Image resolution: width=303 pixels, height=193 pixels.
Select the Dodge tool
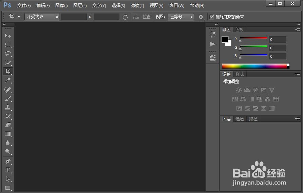[x=8, y=151]
